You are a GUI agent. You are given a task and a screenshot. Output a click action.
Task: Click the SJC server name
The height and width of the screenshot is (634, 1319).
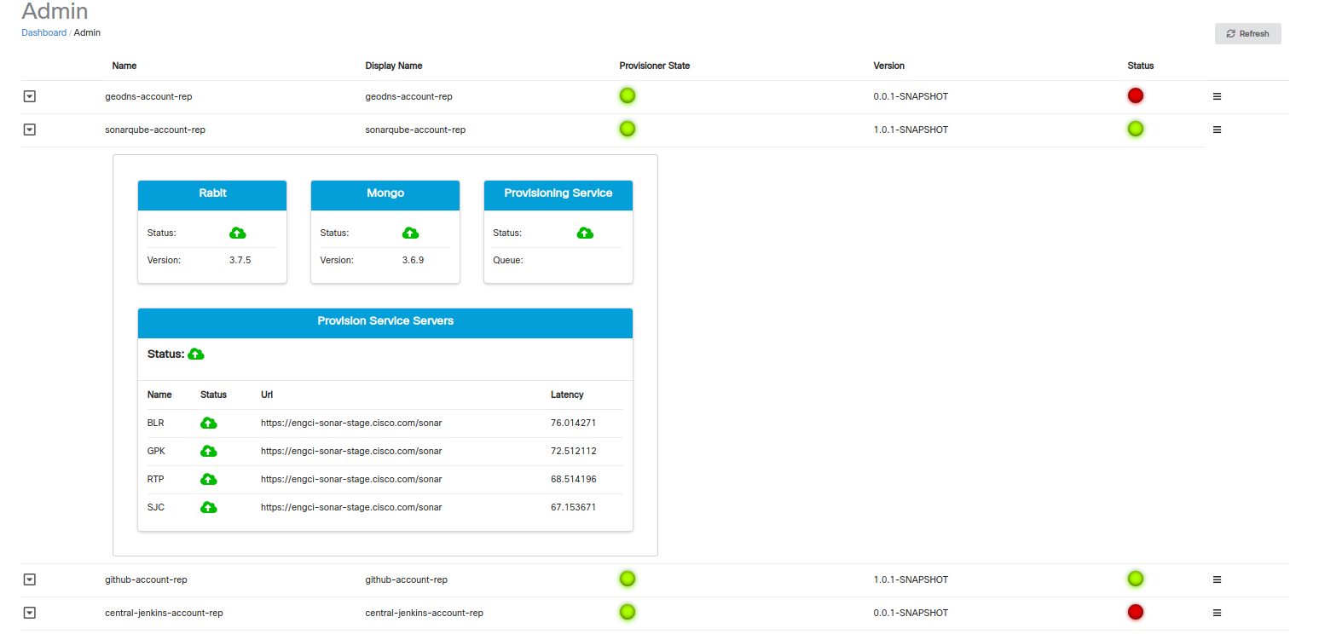tap(156, 507)
